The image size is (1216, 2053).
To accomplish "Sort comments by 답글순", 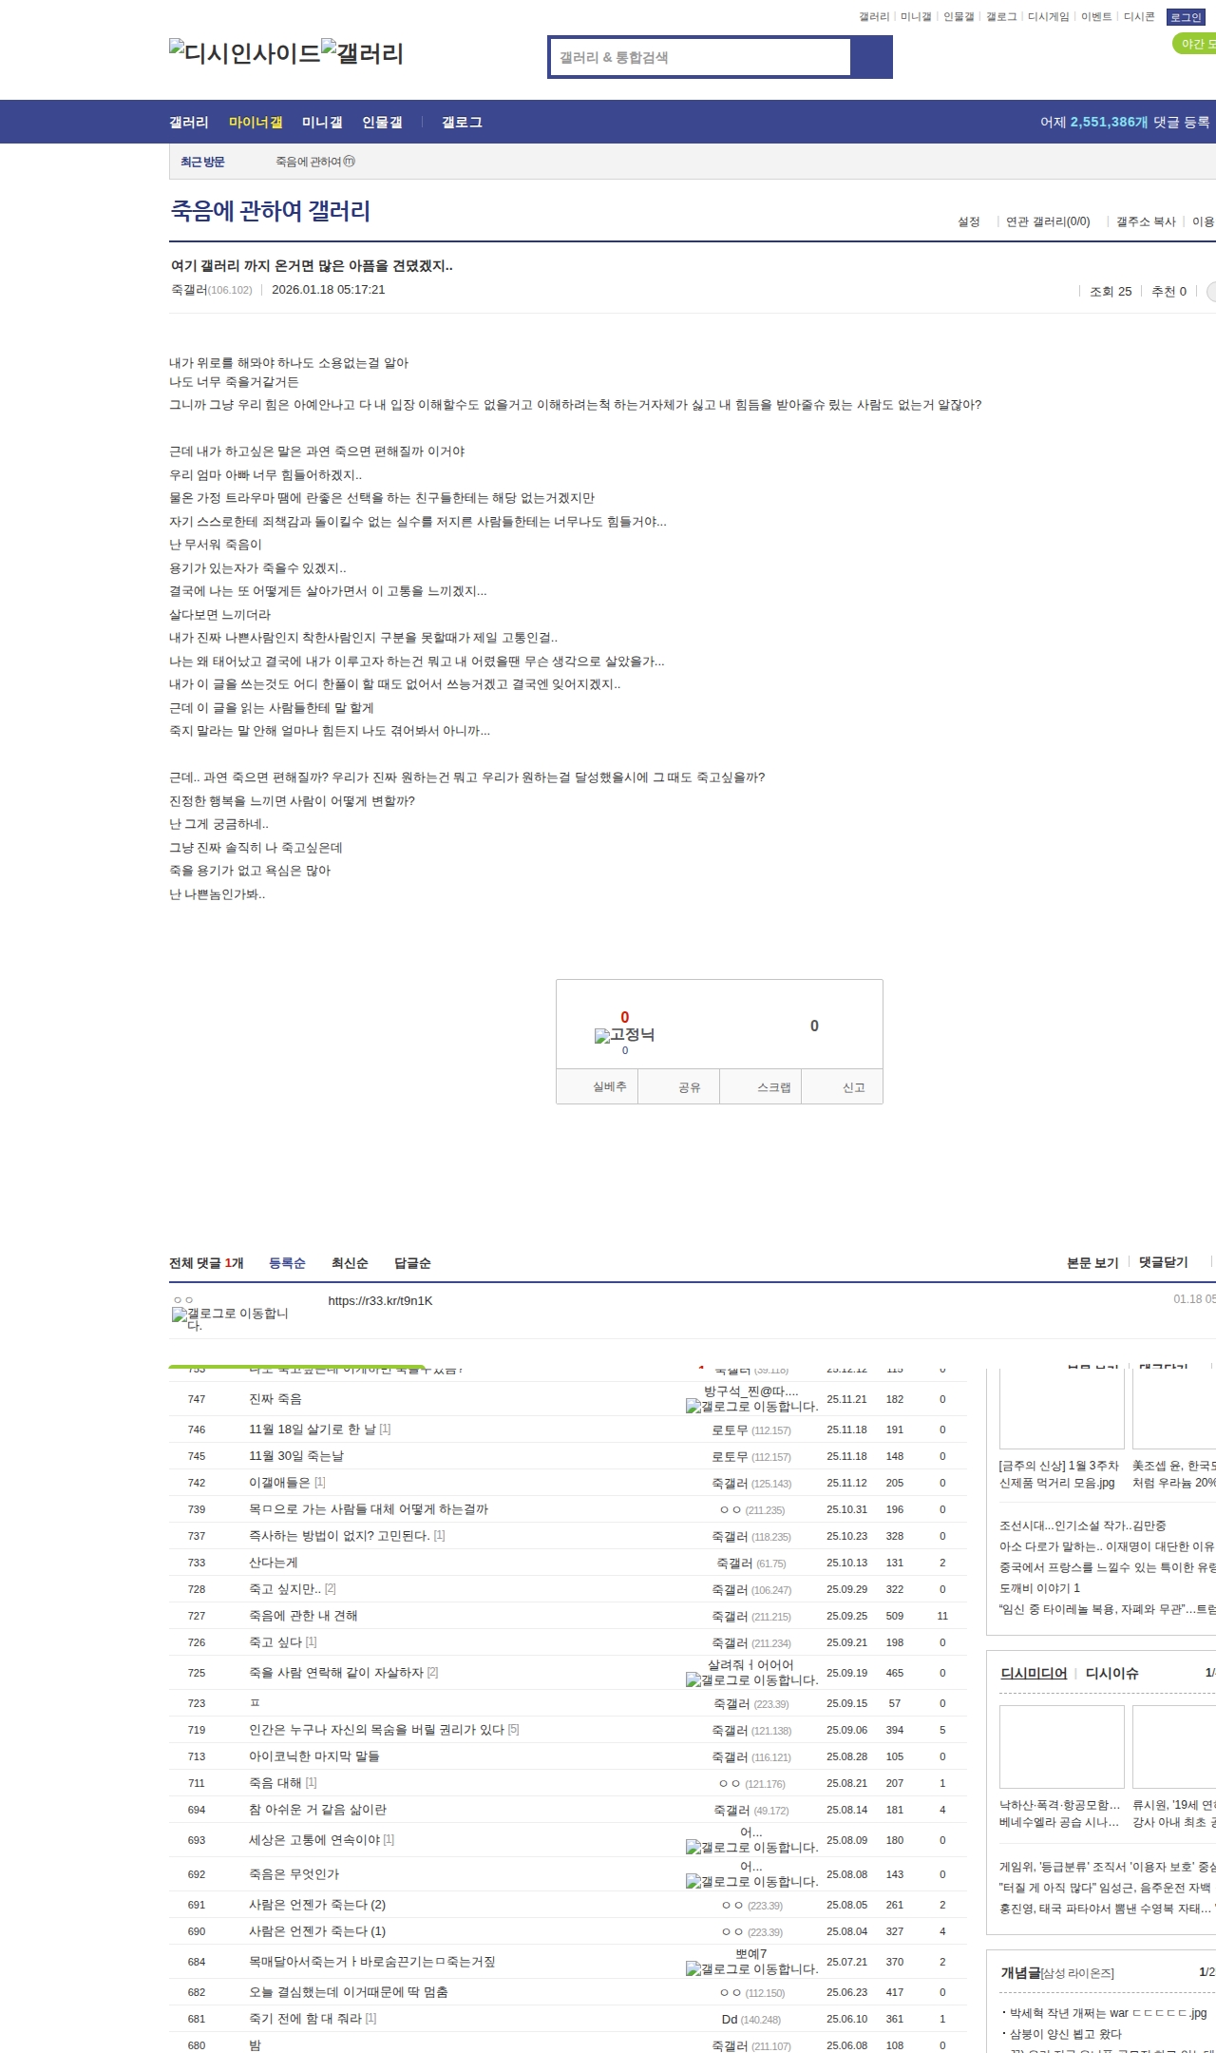I will [412, 1262].
